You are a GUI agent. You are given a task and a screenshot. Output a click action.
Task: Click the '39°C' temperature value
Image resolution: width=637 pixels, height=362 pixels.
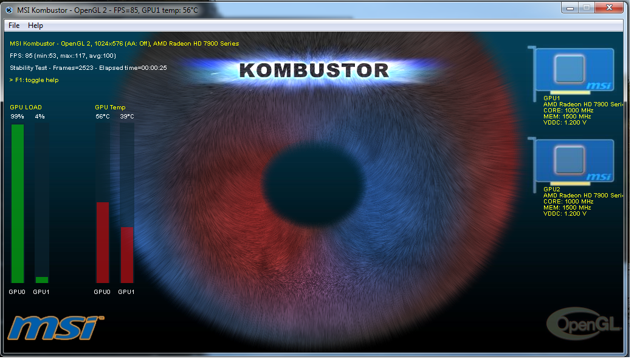[x=127, y=117]
